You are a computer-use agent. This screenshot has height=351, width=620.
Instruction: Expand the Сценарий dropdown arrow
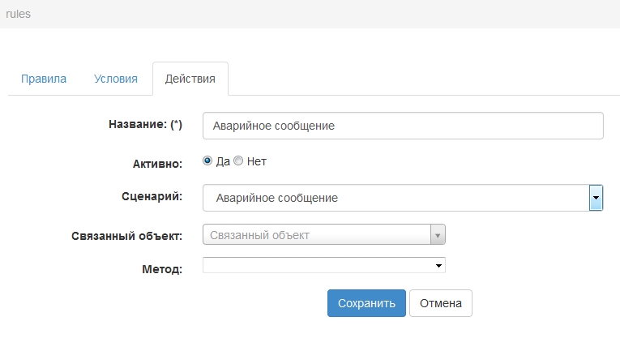[596, 198]
